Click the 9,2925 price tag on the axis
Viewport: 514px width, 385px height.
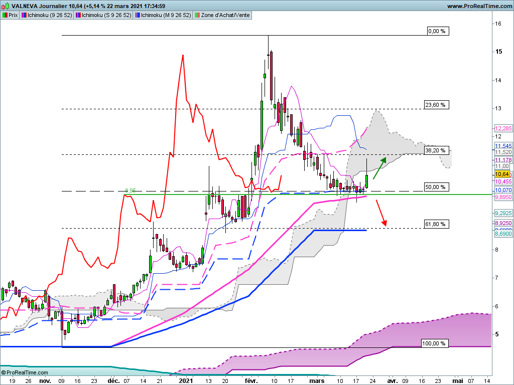pyautogui.click(x=503, y=213)
